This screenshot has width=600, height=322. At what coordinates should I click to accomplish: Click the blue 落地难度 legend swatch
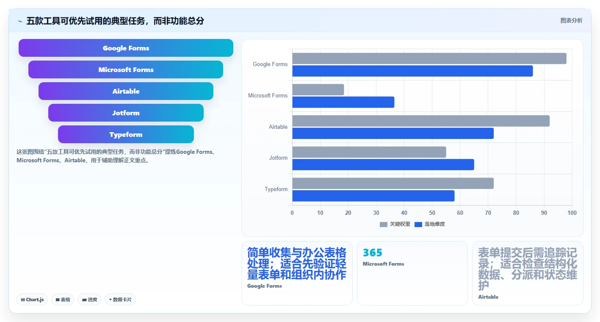pyautogui.click(x=418, y=225)
